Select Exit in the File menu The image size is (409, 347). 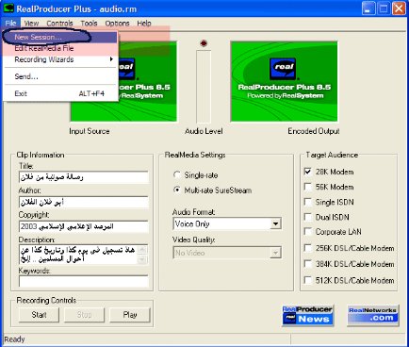tap(60, 93)
